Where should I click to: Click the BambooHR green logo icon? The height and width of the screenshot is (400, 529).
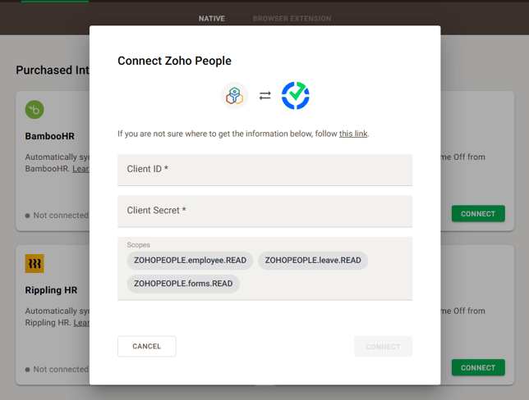pos(34,109)
